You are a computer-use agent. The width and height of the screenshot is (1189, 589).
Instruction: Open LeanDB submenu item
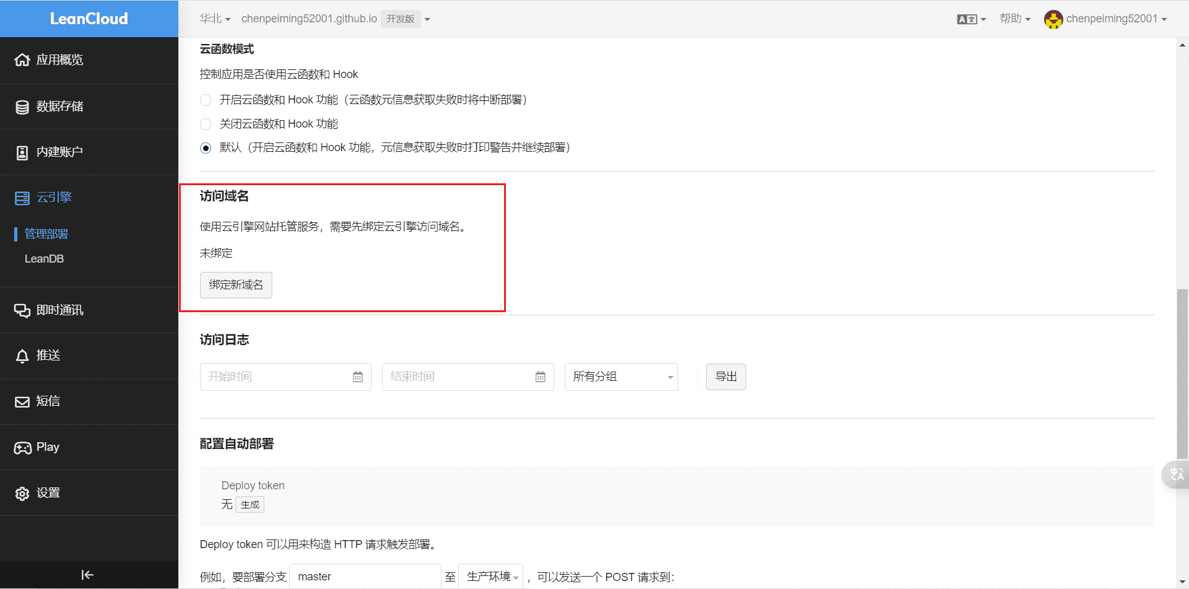[44, 259]
